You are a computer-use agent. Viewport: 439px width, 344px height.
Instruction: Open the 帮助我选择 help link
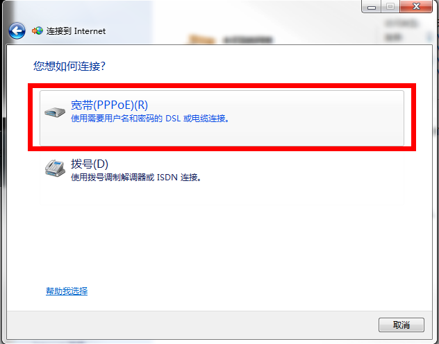(x=67, y=291)
